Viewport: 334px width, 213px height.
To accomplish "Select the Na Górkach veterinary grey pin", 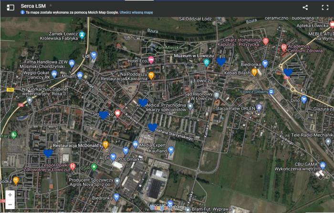I will (30, 101).
